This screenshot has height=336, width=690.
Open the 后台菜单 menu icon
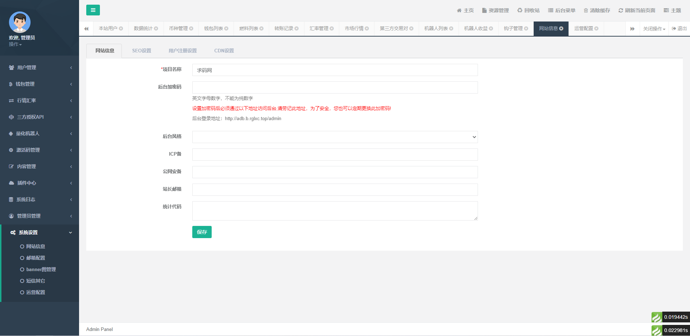click(x=561, y=10)
